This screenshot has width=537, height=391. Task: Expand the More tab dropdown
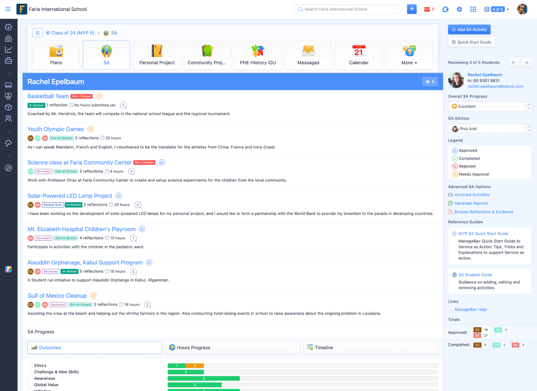tap(409, 55)
